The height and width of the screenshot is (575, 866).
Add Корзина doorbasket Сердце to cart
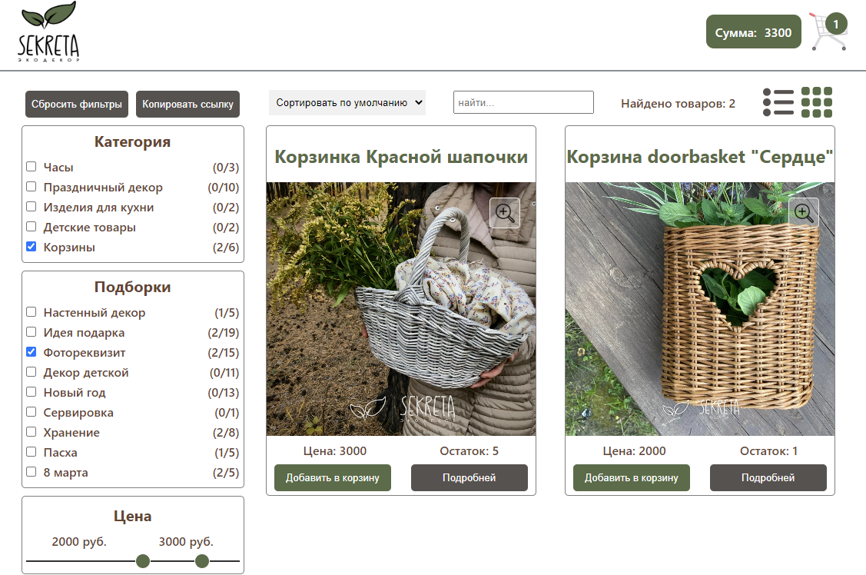pos(632,478)
